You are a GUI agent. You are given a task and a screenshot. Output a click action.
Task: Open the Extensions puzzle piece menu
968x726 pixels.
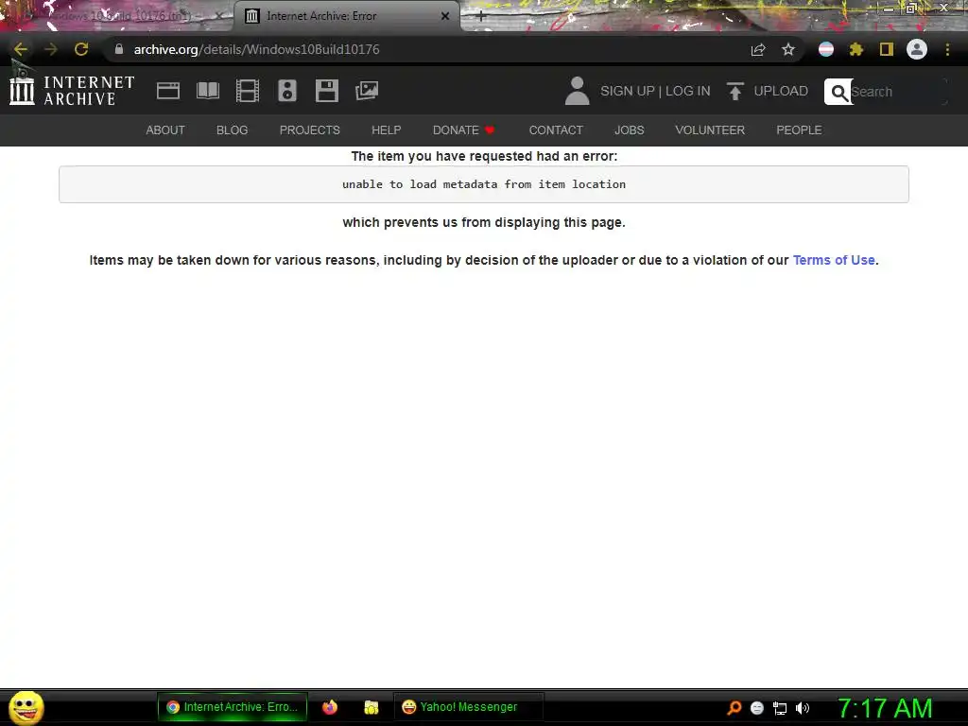click(x=856, y=49)
